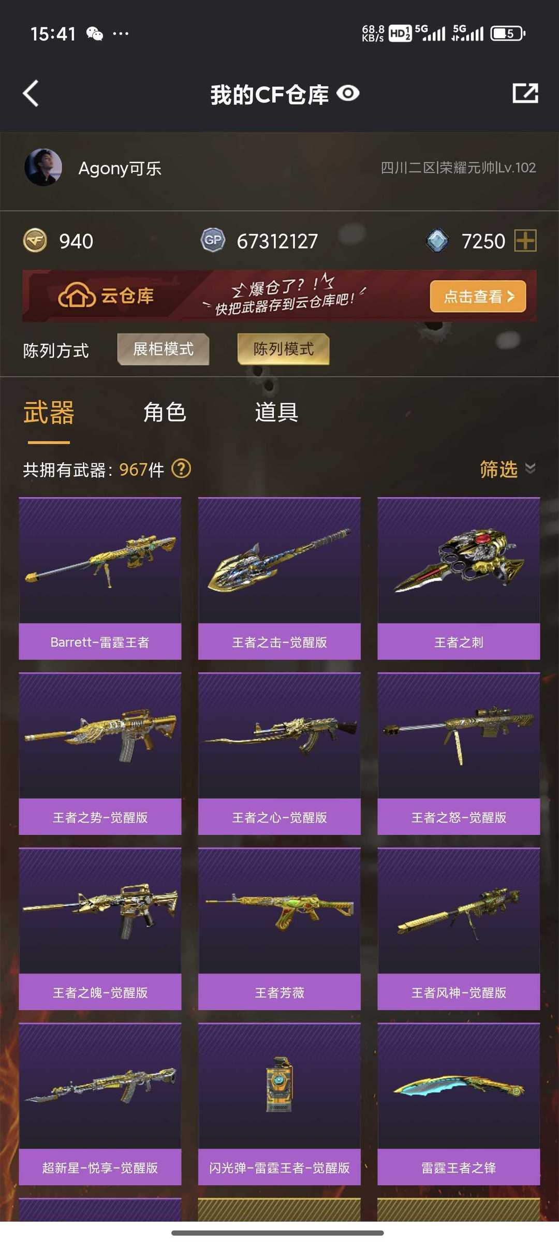Click the chevron next to 筛选
Image resolution: width=559 pixels, height=1244 pixels.
[x=530, y=469]
